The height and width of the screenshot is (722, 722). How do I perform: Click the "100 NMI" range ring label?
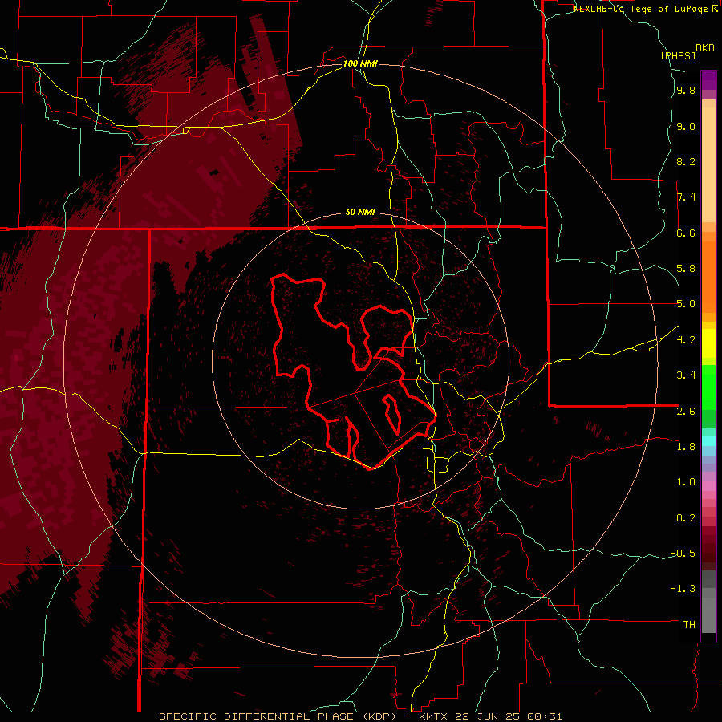point(360,63)
